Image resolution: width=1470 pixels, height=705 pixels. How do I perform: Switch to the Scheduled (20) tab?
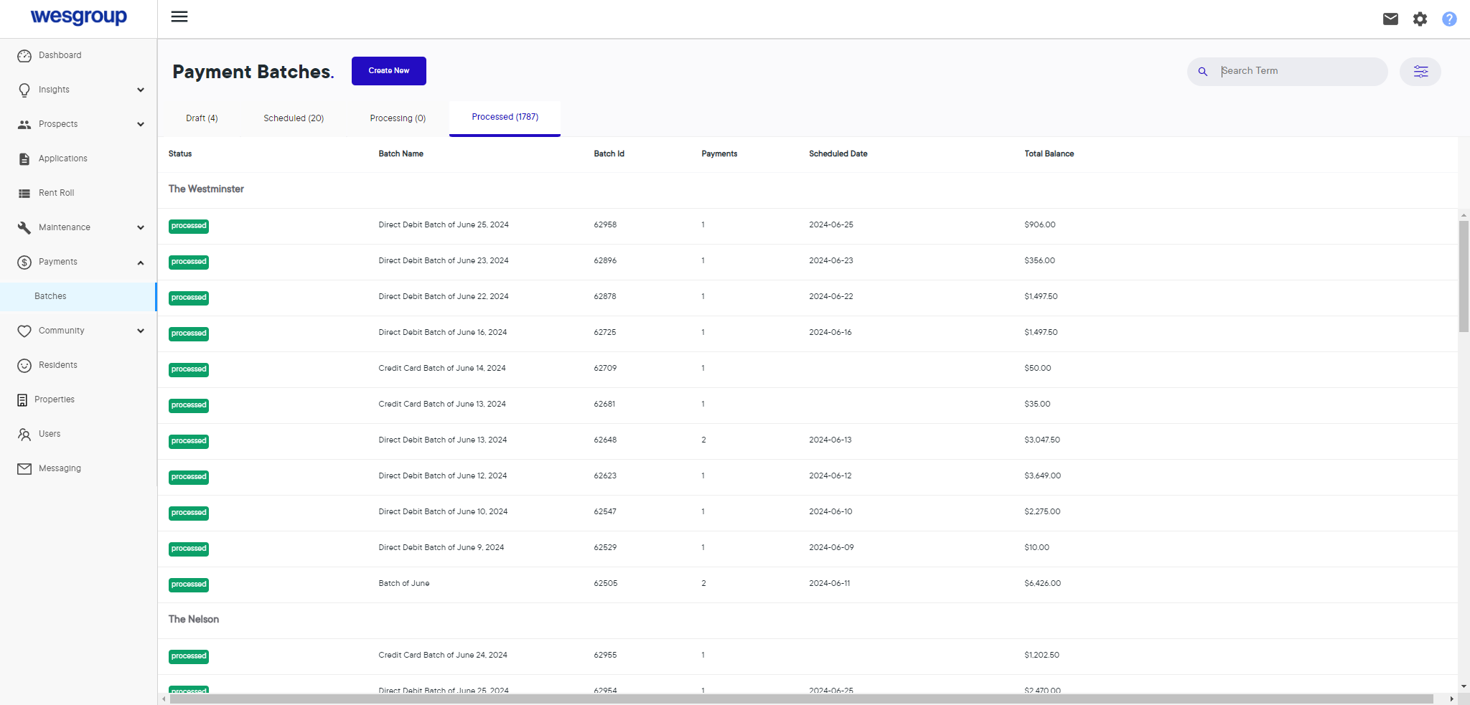[294, 118]
